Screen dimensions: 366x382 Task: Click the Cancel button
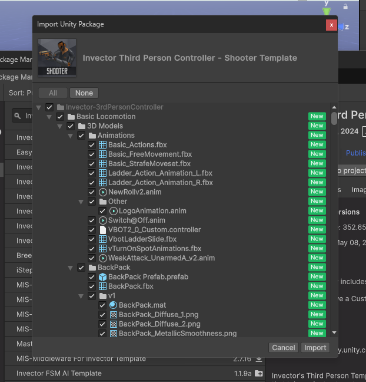point(284,348)
